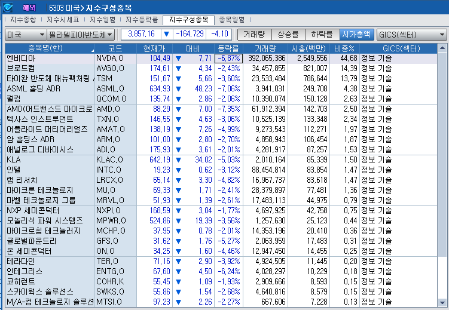Click the 2,549,556 market cap cell
Viewport: 449px width, 310px height.
click(x=312, y=59)
